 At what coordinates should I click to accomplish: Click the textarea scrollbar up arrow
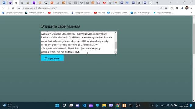[116, 33]
